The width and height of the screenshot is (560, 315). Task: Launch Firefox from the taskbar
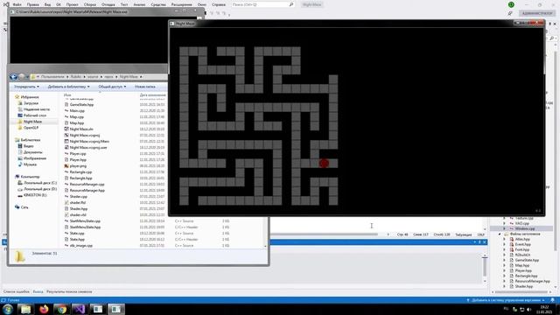click(44, 309)
